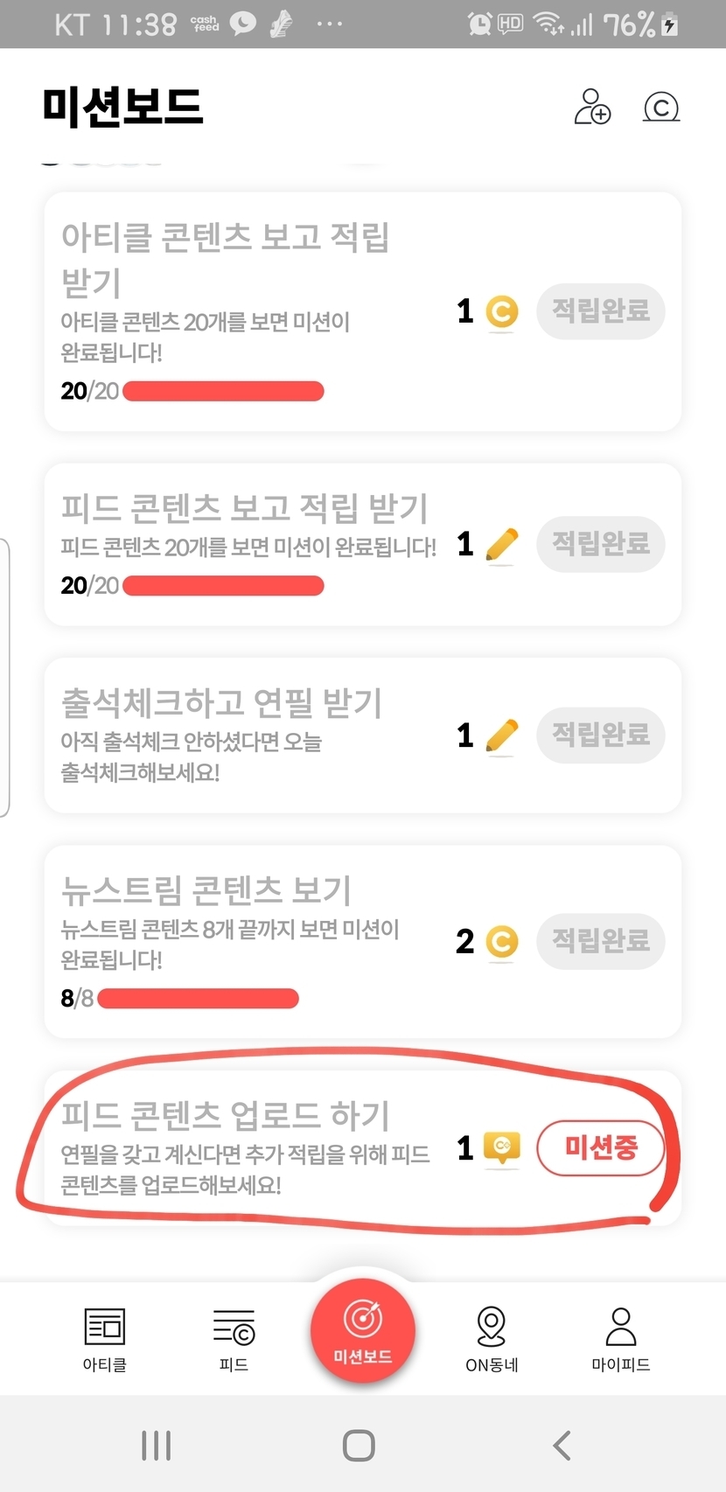Tap 적립완료 button on article mission
The height and width of the screenshot is (1492, 726).
601,311
